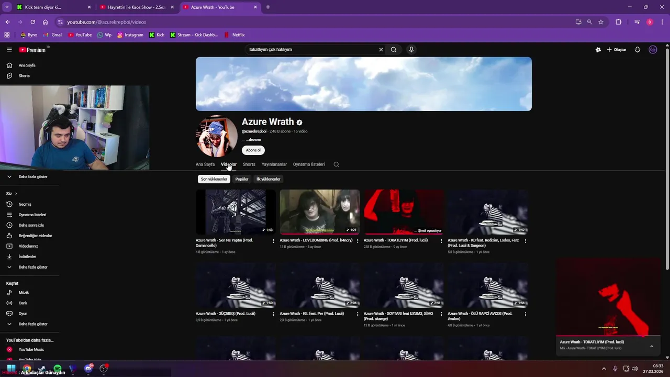Open options menu for LOVEBOMBING video
Image resolution: width=670 pixels, height=377 pixels.
click(358, 241)
